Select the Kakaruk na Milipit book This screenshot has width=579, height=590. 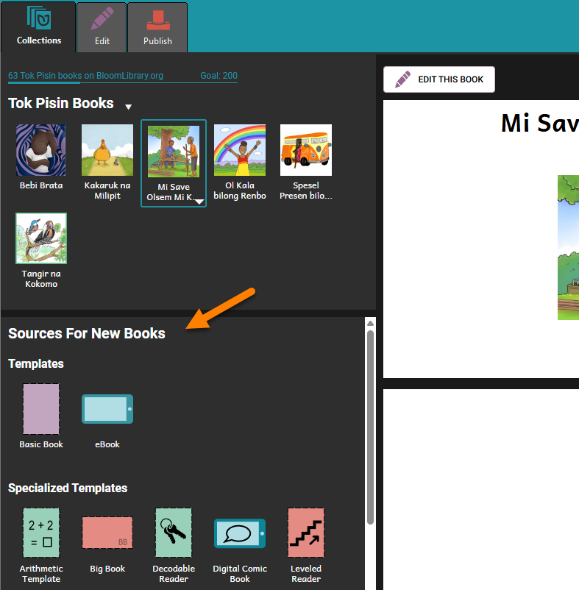point(107,150)
